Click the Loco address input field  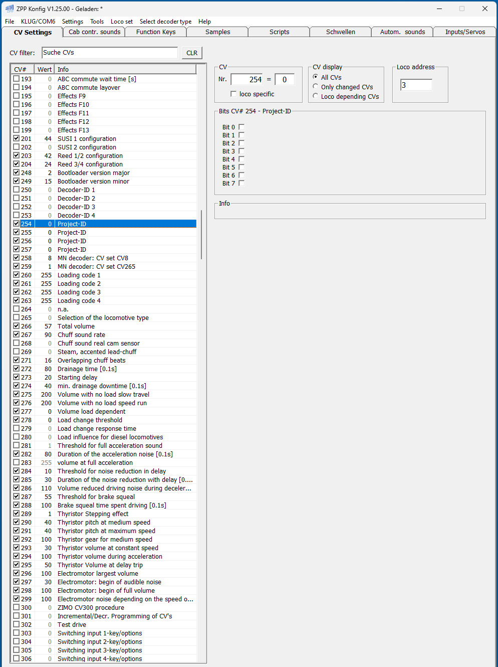click(416, 85)
